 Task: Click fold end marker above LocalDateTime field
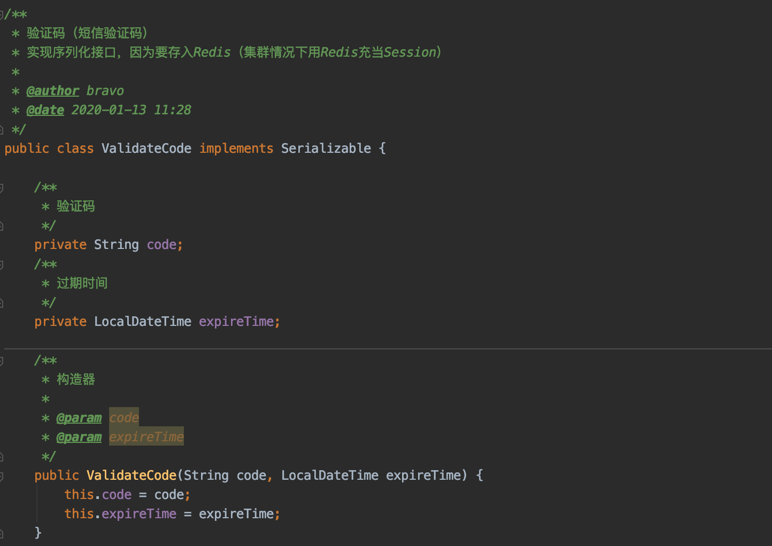coord(2,303)
